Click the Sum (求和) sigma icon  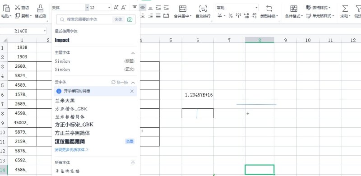pos(345,9)
